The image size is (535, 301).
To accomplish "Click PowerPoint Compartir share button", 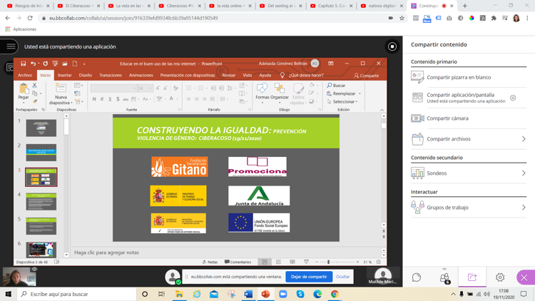I will pos(367,76).
